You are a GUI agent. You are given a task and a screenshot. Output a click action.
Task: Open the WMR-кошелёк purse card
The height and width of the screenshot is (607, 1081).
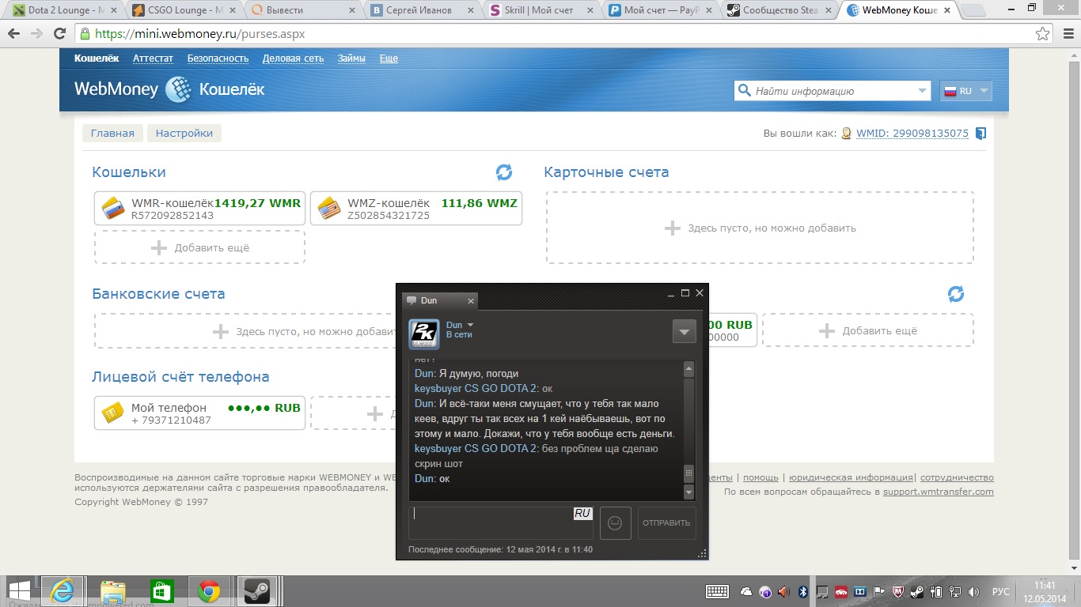click(x=199, y=209)
